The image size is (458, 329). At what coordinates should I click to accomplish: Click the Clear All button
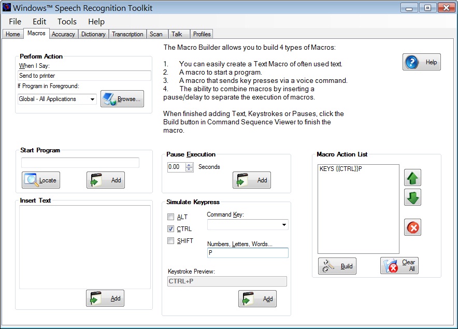[x=399, y=266]
